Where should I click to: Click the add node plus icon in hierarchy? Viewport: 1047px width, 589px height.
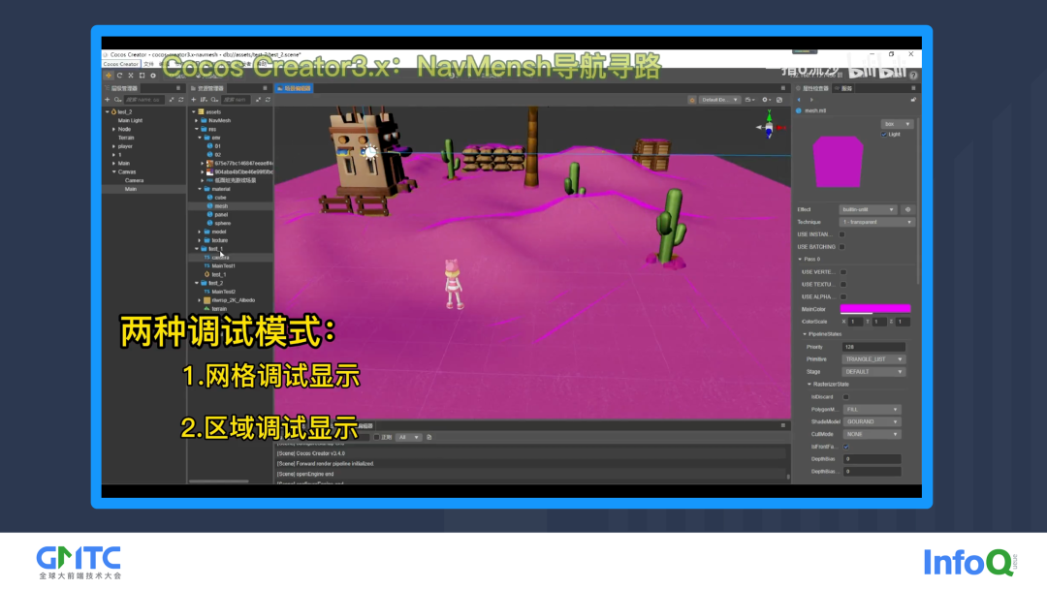point(108,99)
